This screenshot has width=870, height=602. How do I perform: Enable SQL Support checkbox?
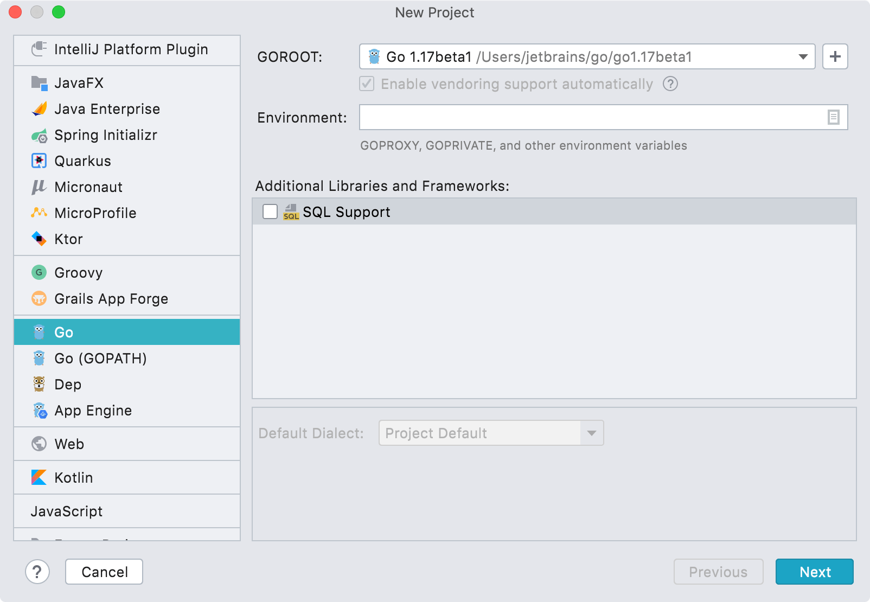270,212
